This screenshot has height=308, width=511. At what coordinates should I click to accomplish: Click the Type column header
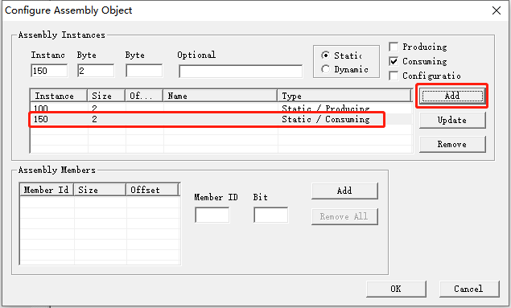click(x=344, y=96)
